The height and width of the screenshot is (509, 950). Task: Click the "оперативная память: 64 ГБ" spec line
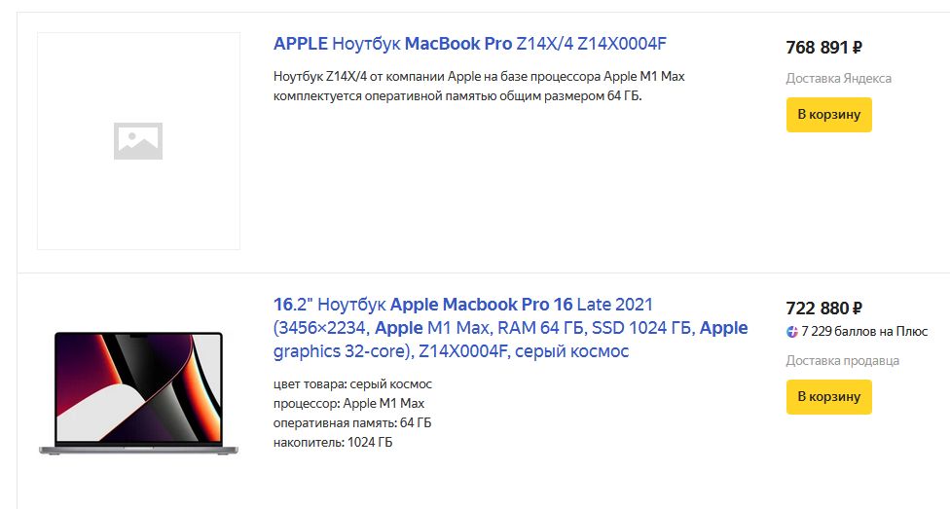pyautogui.click(x=352, y=423)
